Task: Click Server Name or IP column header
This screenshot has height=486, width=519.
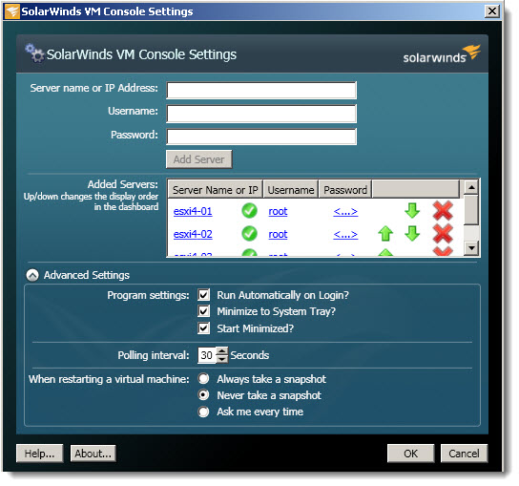Action: (216, 189)
